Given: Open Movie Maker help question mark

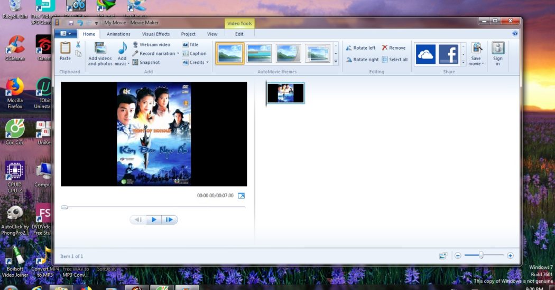Looking at the screenshot, I should 515,34.
